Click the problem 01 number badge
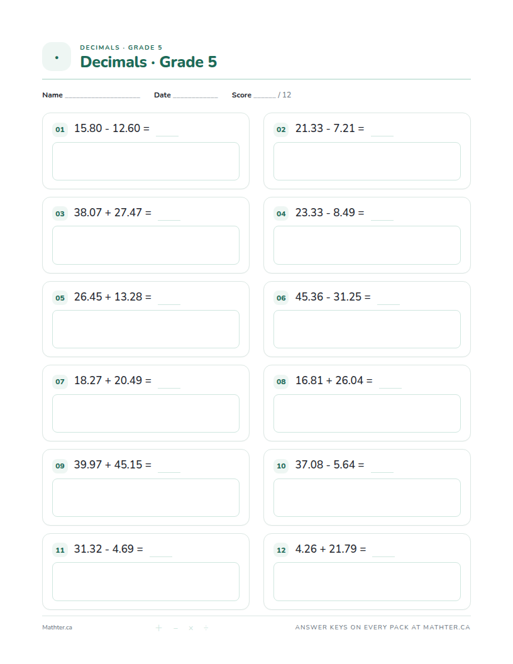Screen dimensions: 513x664 (x=60, y=129)
